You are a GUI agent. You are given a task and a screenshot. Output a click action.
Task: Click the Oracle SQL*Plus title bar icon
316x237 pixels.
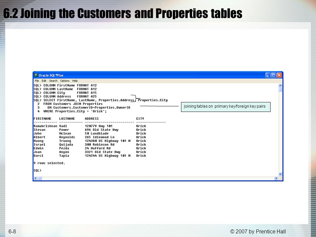[x=36, y=75]
